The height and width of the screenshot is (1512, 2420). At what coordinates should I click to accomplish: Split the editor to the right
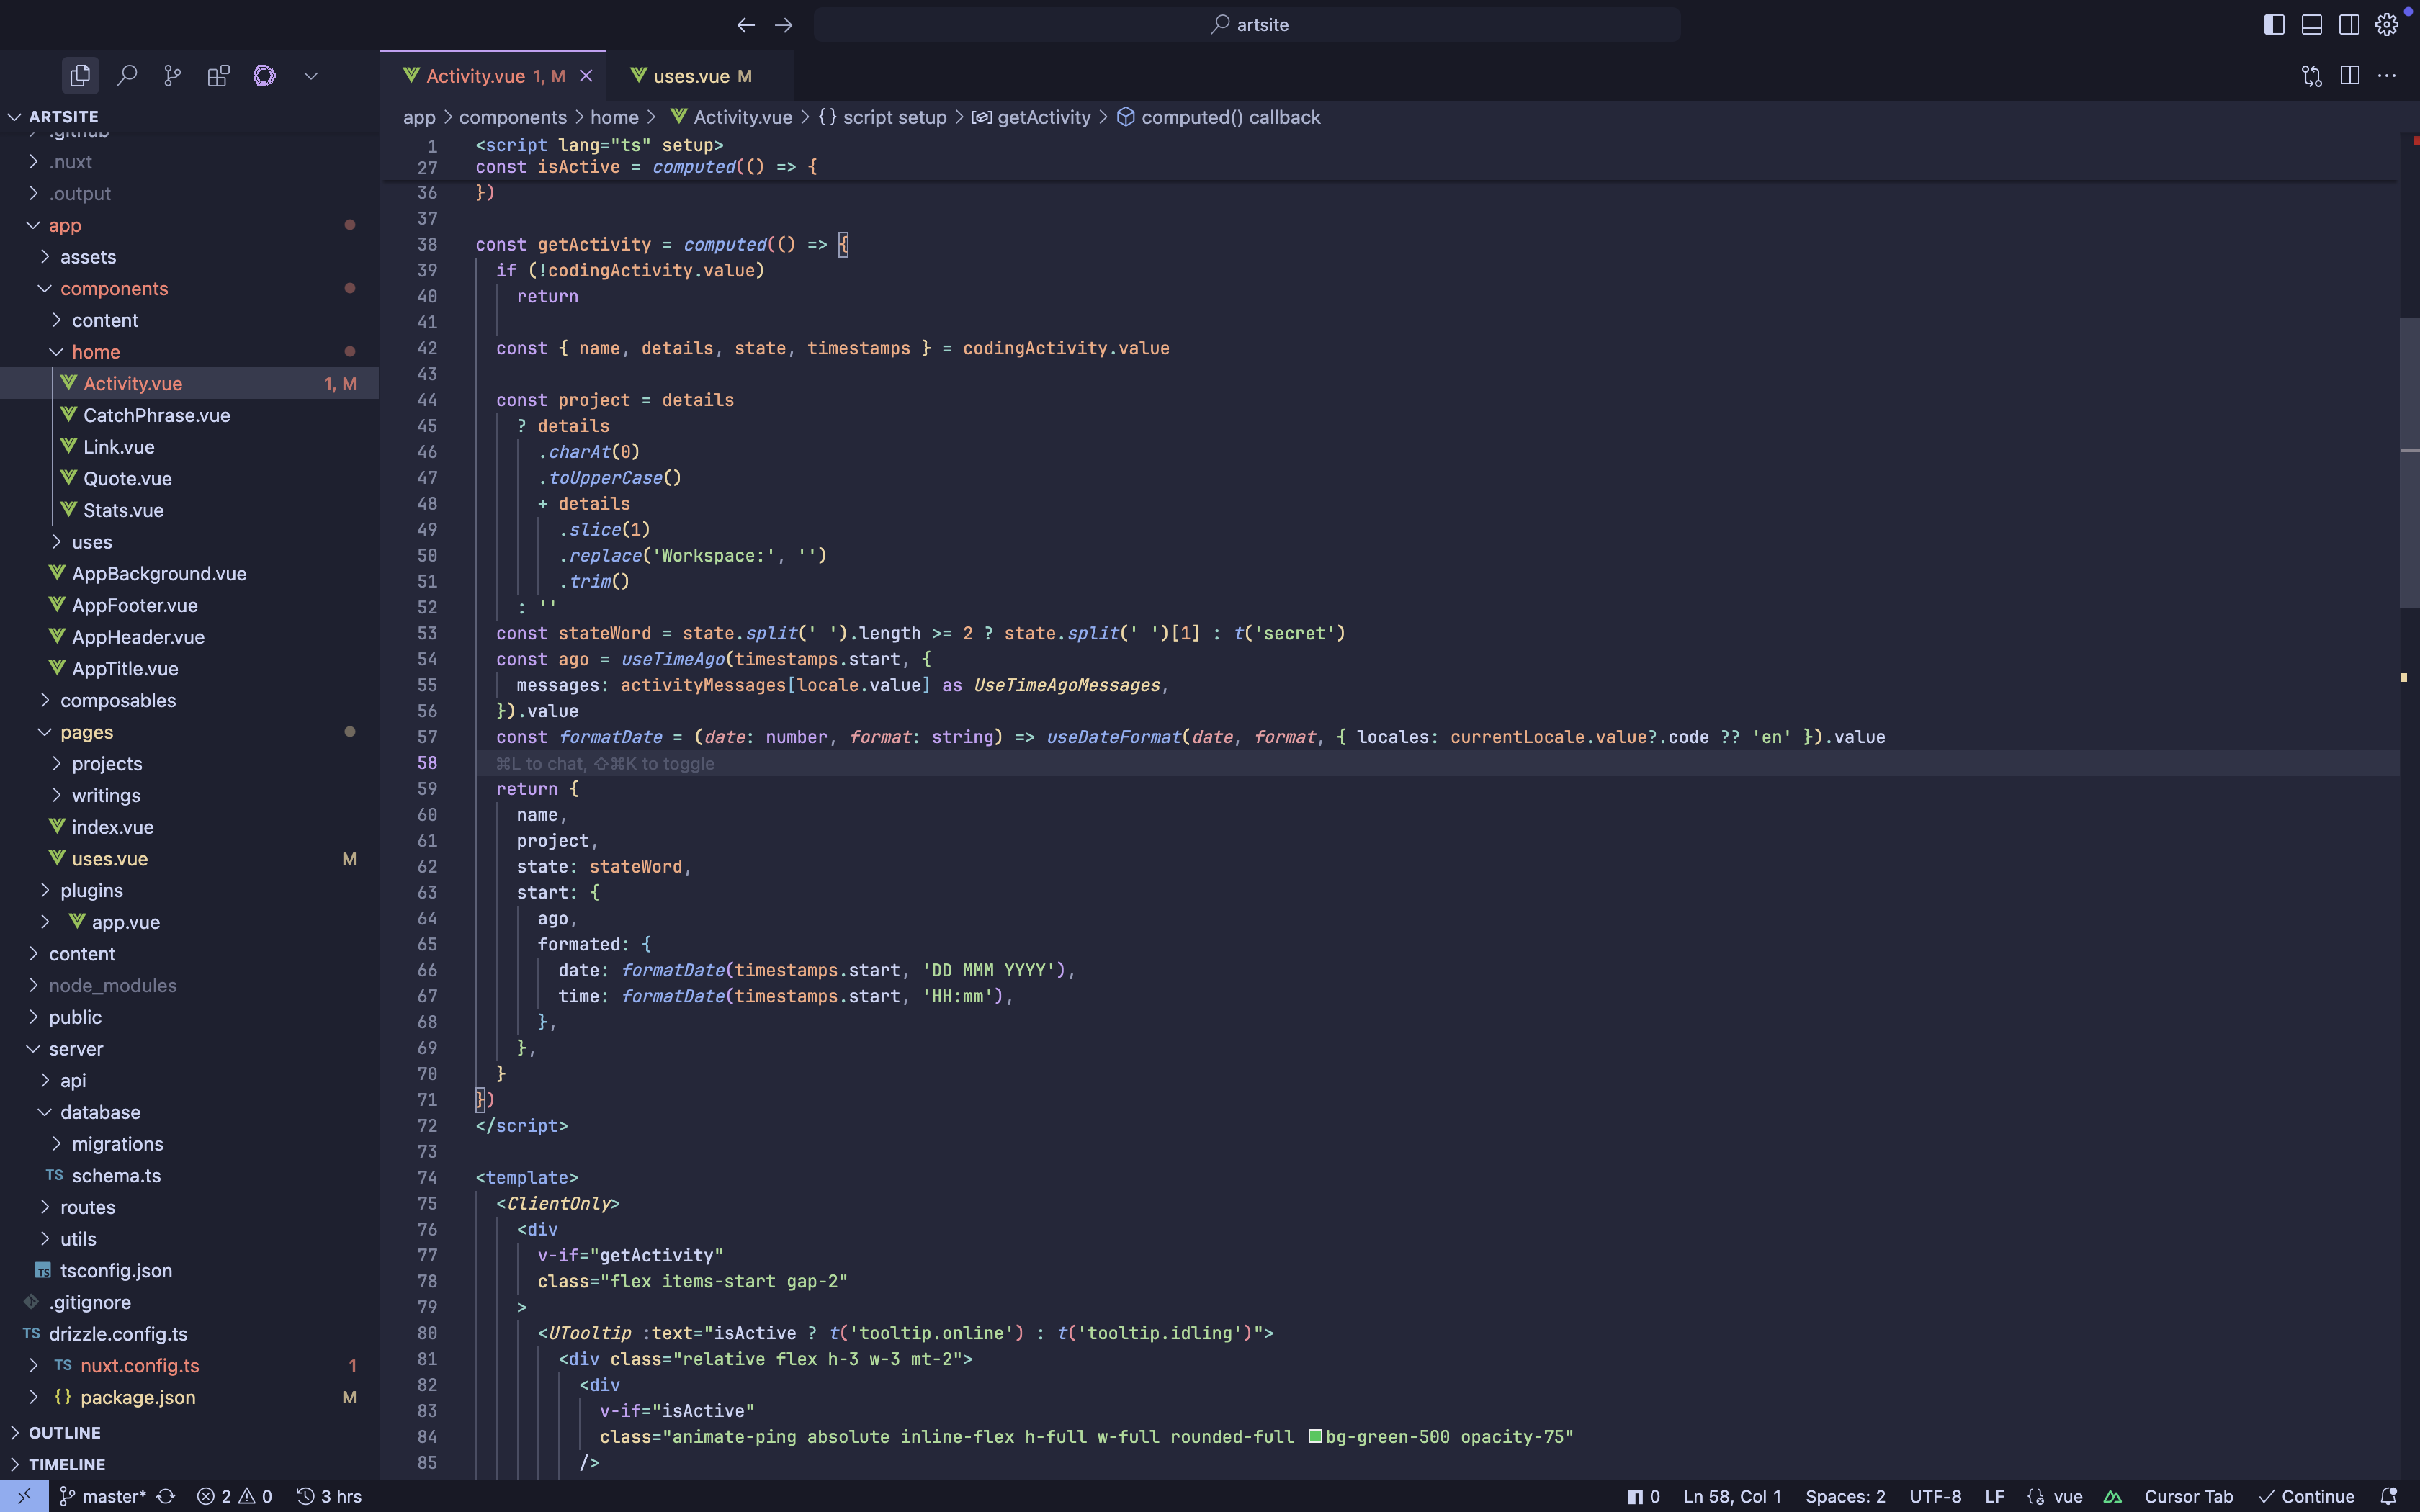pyautogui.click(x=2349, y=76)
